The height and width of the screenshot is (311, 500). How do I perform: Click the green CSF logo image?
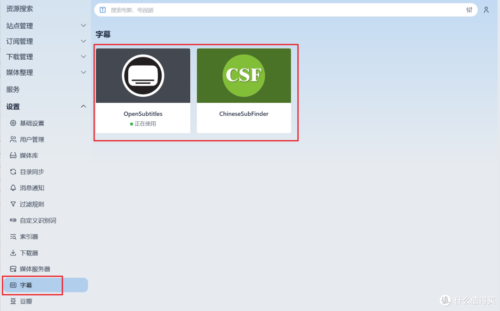coord(244,75)
